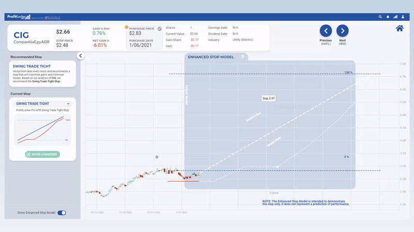The width and height of the screenshot is (414, 232).
Task: Click the red stop line under candles
Action: click(183, 181)
